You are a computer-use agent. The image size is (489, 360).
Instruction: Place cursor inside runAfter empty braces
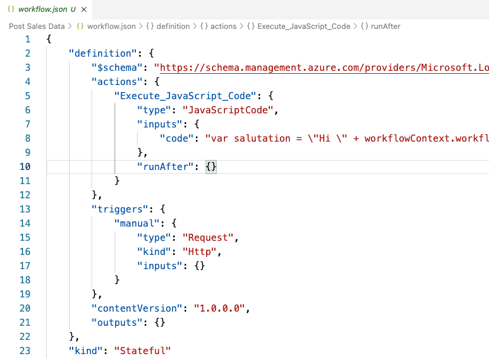[x=211, y=167]
